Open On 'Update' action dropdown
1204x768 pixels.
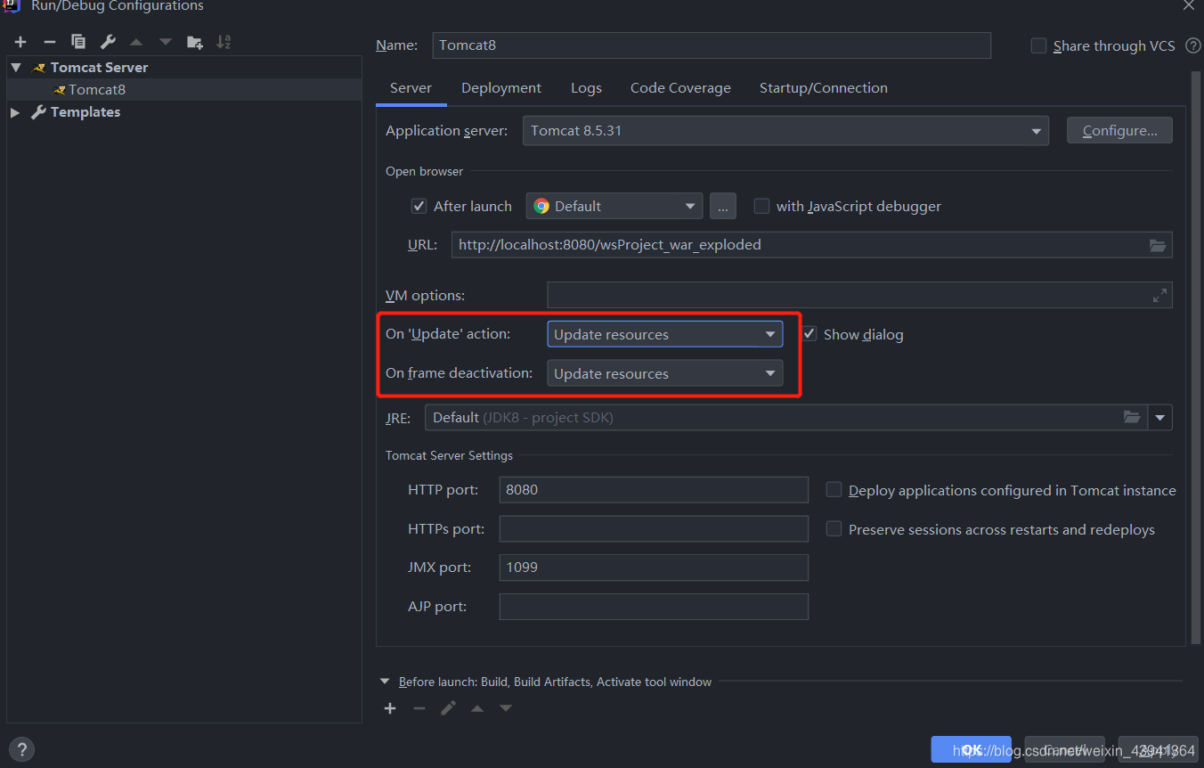click(x=664, y=334)
